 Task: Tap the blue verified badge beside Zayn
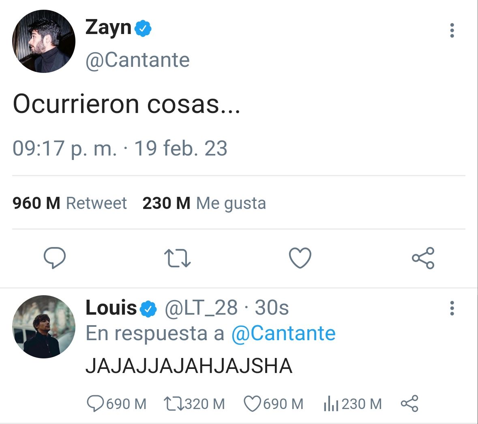click(143, 28)
